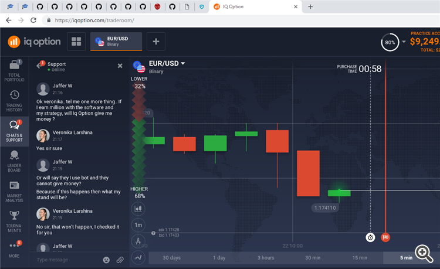This screenshot has height=269, width=440.
Task: Open a new browser tab
Action: (310, 6)
